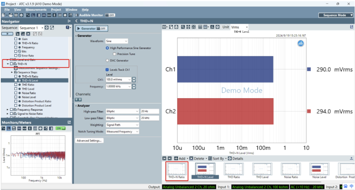Click the back arrow beside THD+N heading
This screenshot has height=190, width=355.
[77, 21]
